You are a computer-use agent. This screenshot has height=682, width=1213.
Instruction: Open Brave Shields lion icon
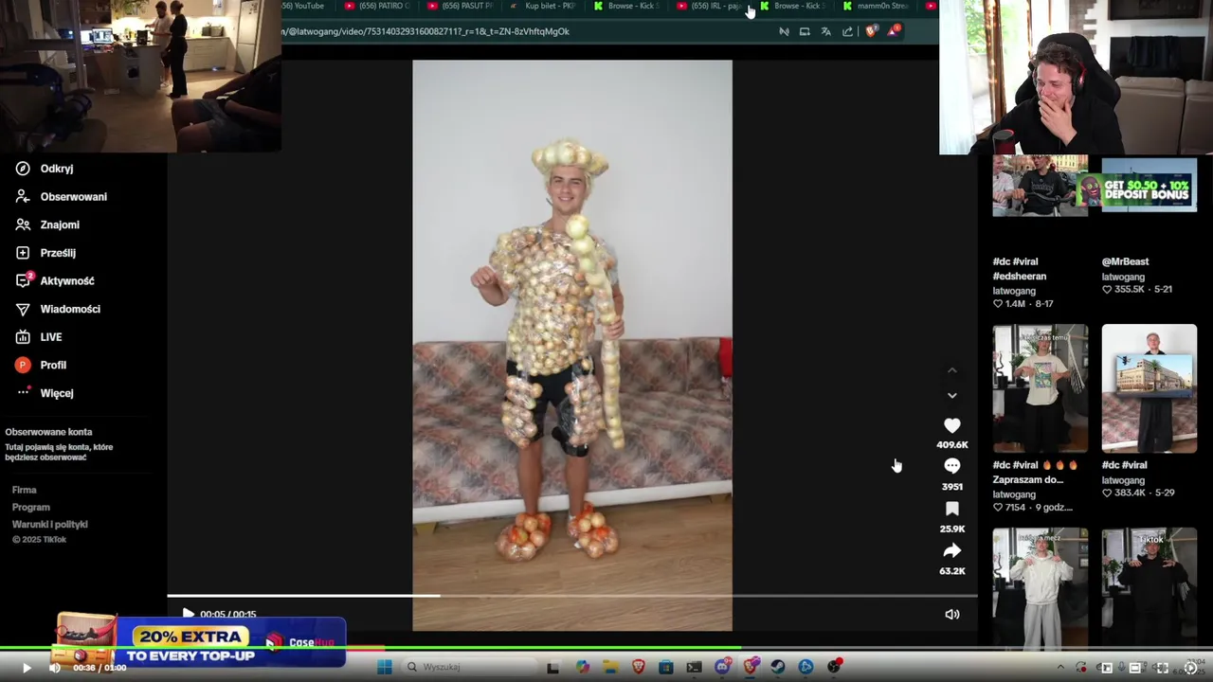(x=871, y=31)
